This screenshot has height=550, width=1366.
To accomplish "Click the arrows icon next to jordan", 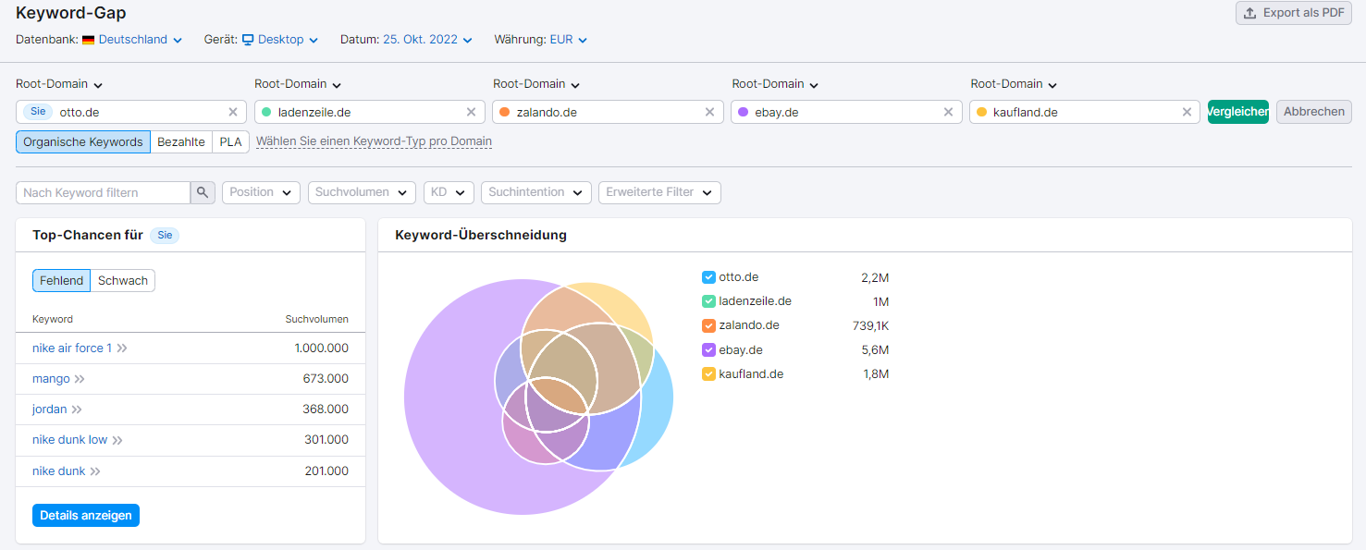I will point(77,409).
